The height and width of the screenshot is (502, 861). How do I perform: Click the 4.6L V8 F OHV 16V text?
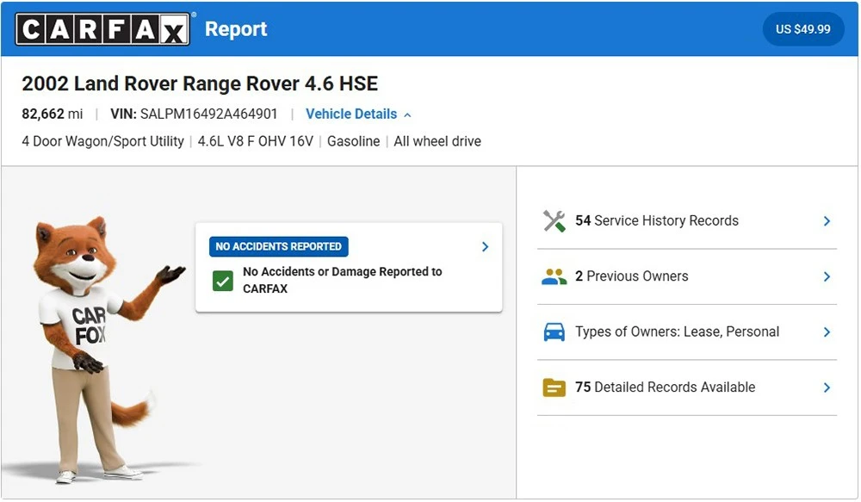click(256, 141)
